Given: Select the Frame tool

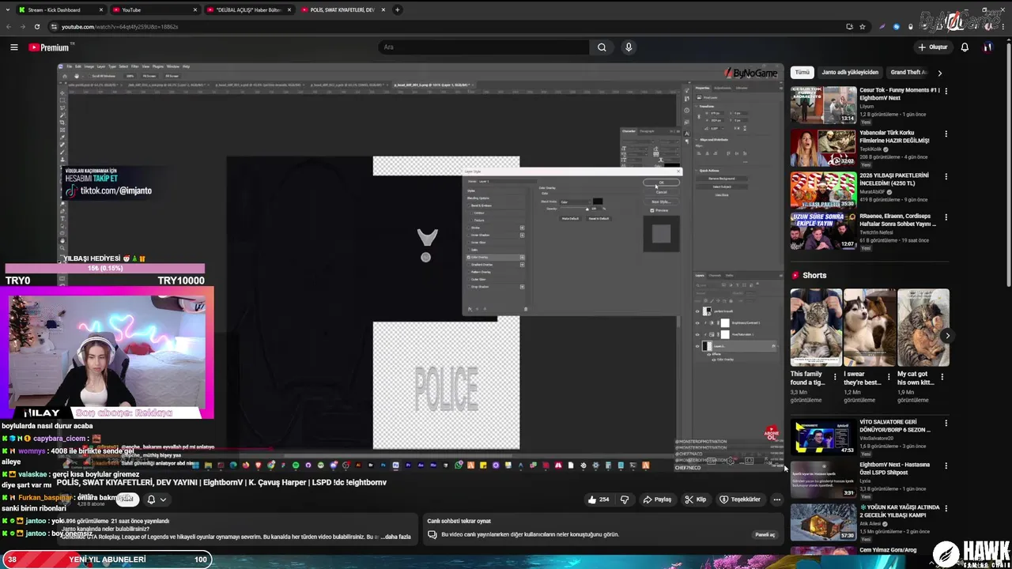Looking at the screenshot, I should pos(62,130).
